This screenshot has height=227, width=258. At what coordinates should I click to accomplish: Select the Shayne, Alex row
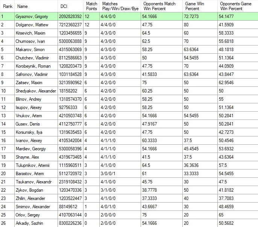tap(27, 157)
